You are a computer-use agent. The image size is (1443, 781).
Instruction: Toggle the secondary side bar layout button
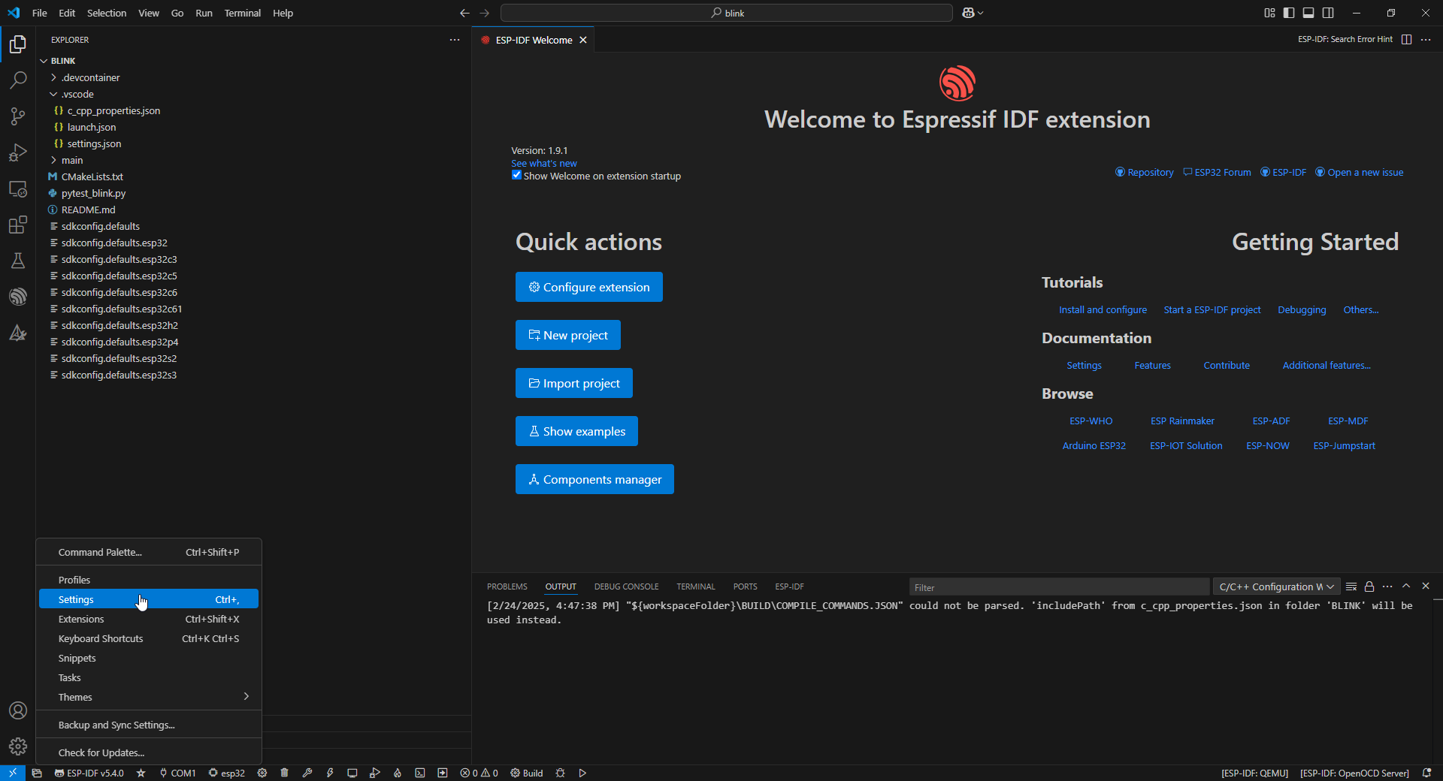(x=1328, y=13)
